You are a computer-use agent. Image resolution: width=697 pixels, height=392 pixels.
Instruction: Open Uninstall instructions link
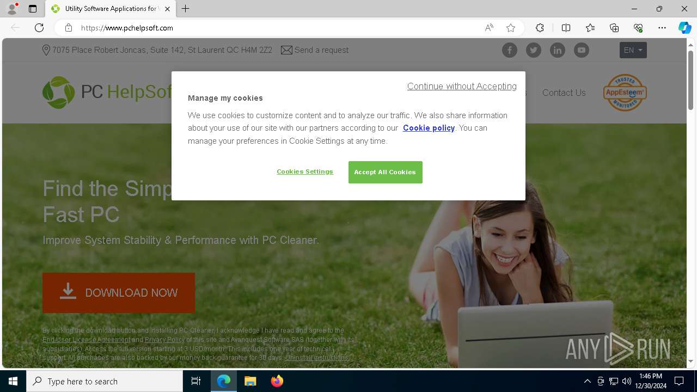(x=317, y=358)
